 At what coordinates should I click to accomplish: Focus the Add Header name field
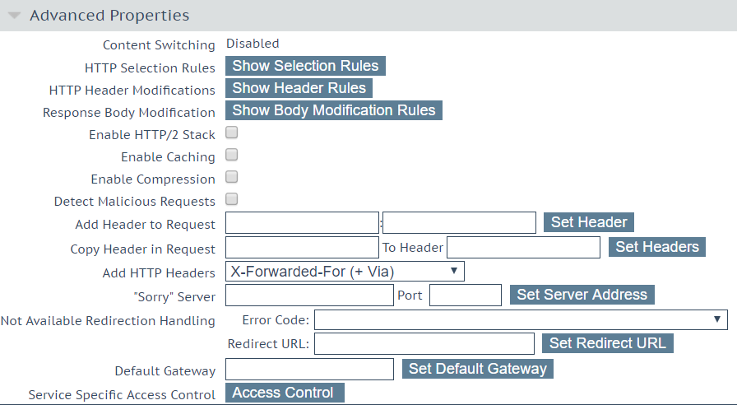pyautogui.click(x=302, y=222)
